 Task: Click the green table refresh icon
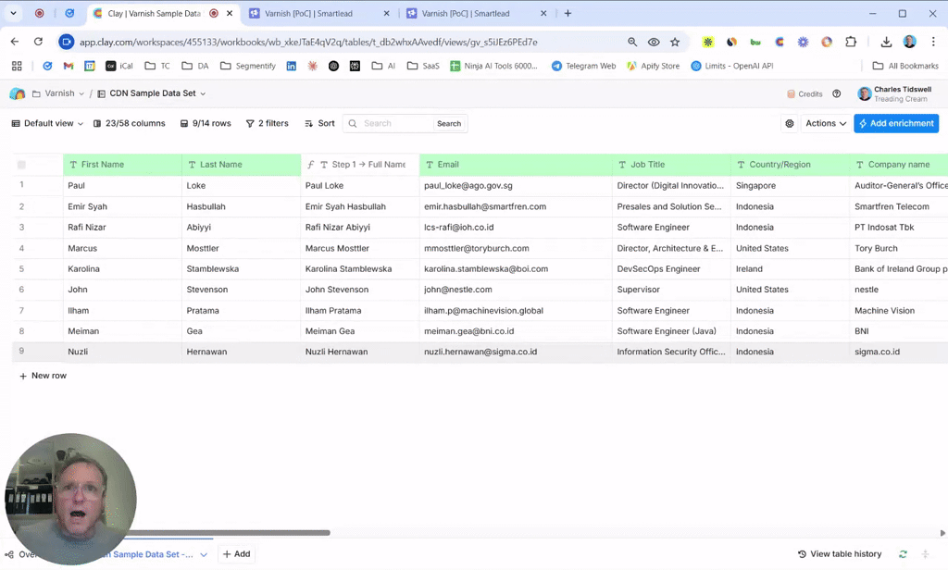[903, 553]
